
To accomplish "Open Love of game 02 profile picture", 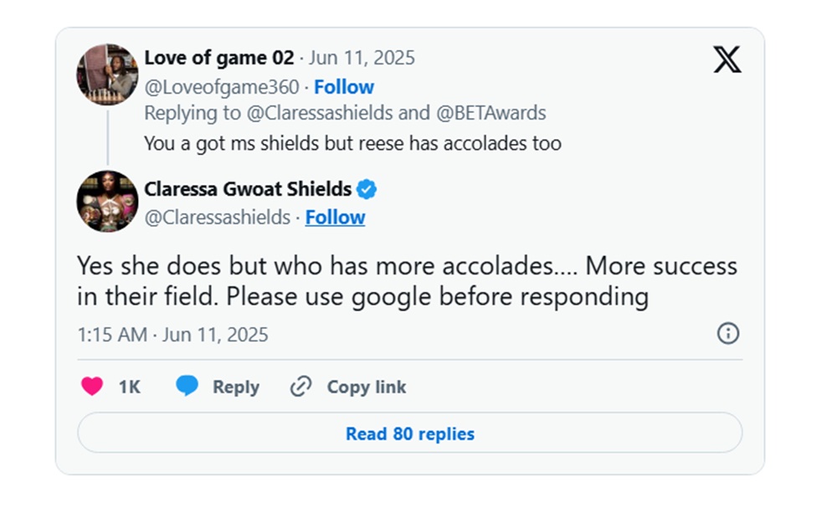I will [x=107, y=74].
